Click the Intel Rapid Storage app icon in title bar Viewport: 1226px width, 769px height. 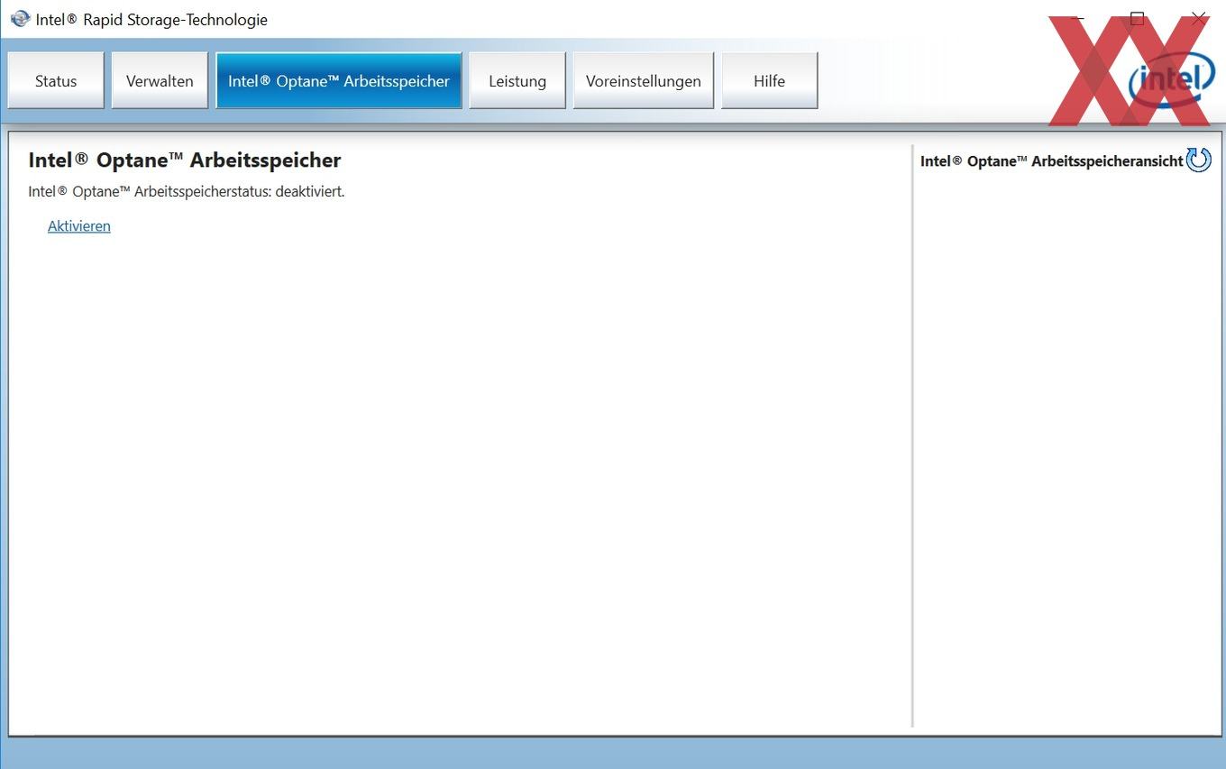pos(20,19)
